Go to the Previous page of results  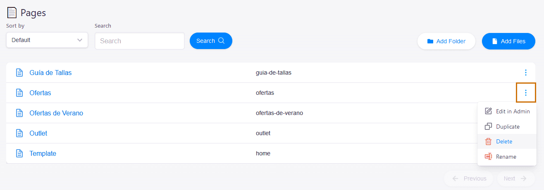pos(469,178)
